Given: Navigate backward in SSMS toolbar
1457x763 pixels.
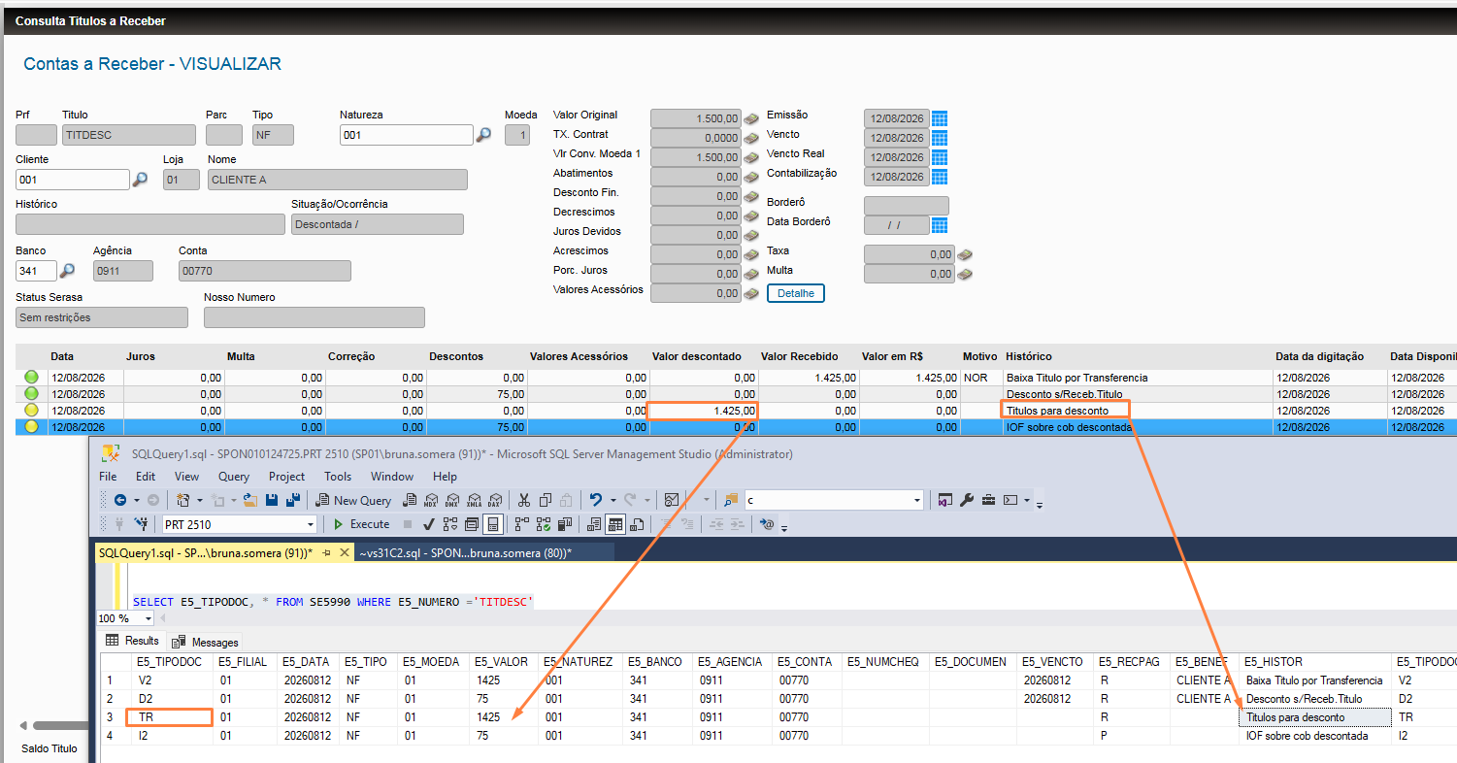Looking at the screenshot, I should pos(120,501).
